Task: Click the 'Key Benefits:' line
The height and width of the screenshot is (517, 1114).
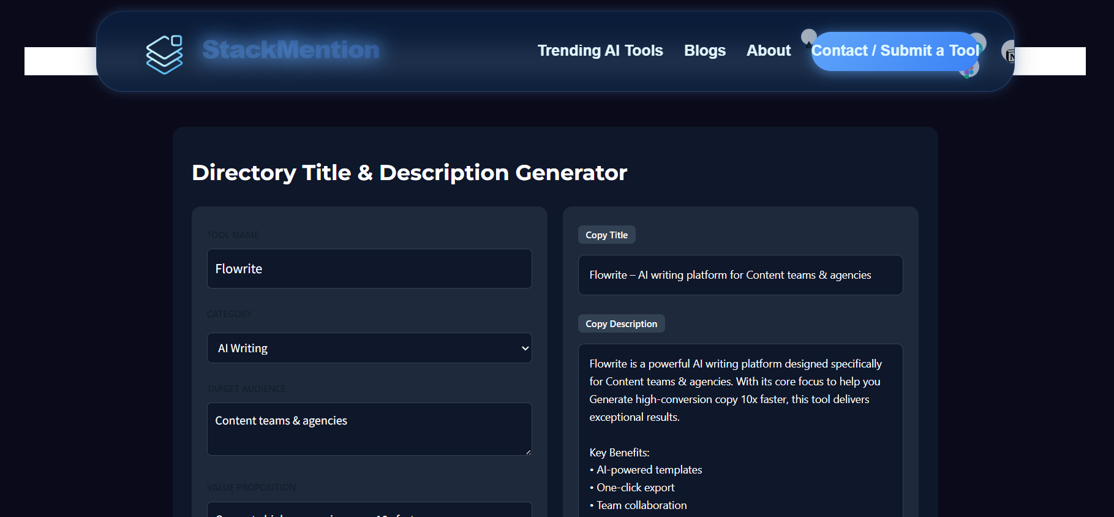Action: [x=619, y=452]
